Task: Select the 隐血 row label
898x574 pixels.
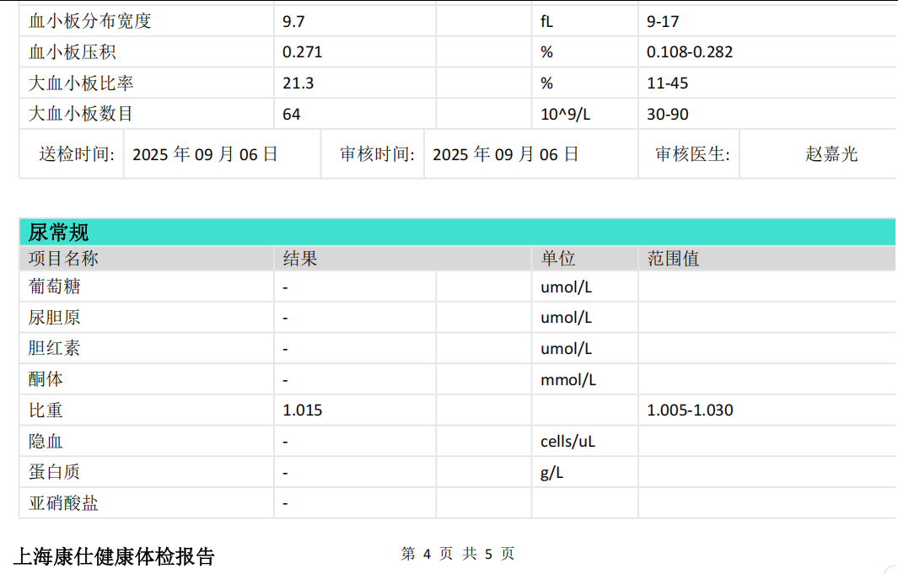Action: coord(46,442)
